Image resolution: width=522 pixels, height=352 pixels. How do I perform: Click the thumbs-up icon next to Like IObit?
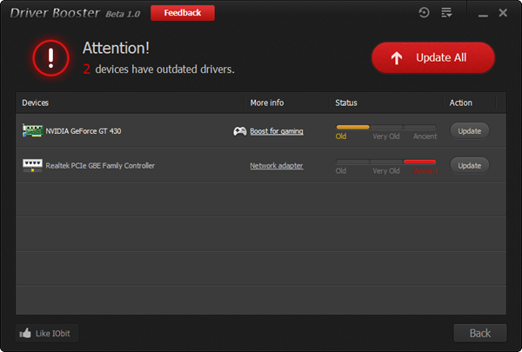[x=25, y=333]
